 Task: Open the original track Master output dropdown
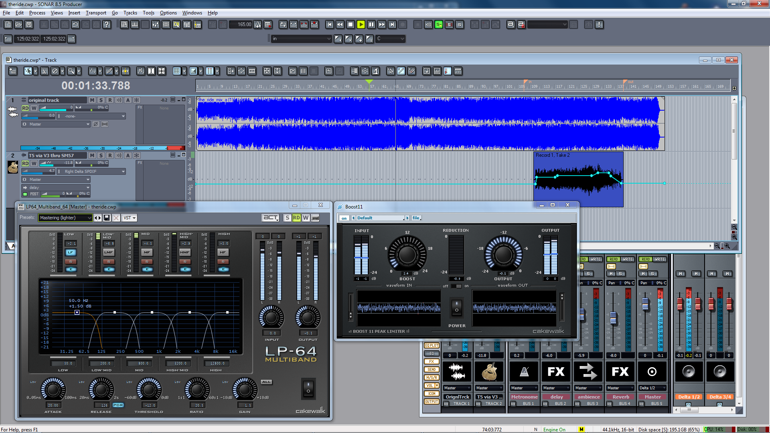pos(56,124)
